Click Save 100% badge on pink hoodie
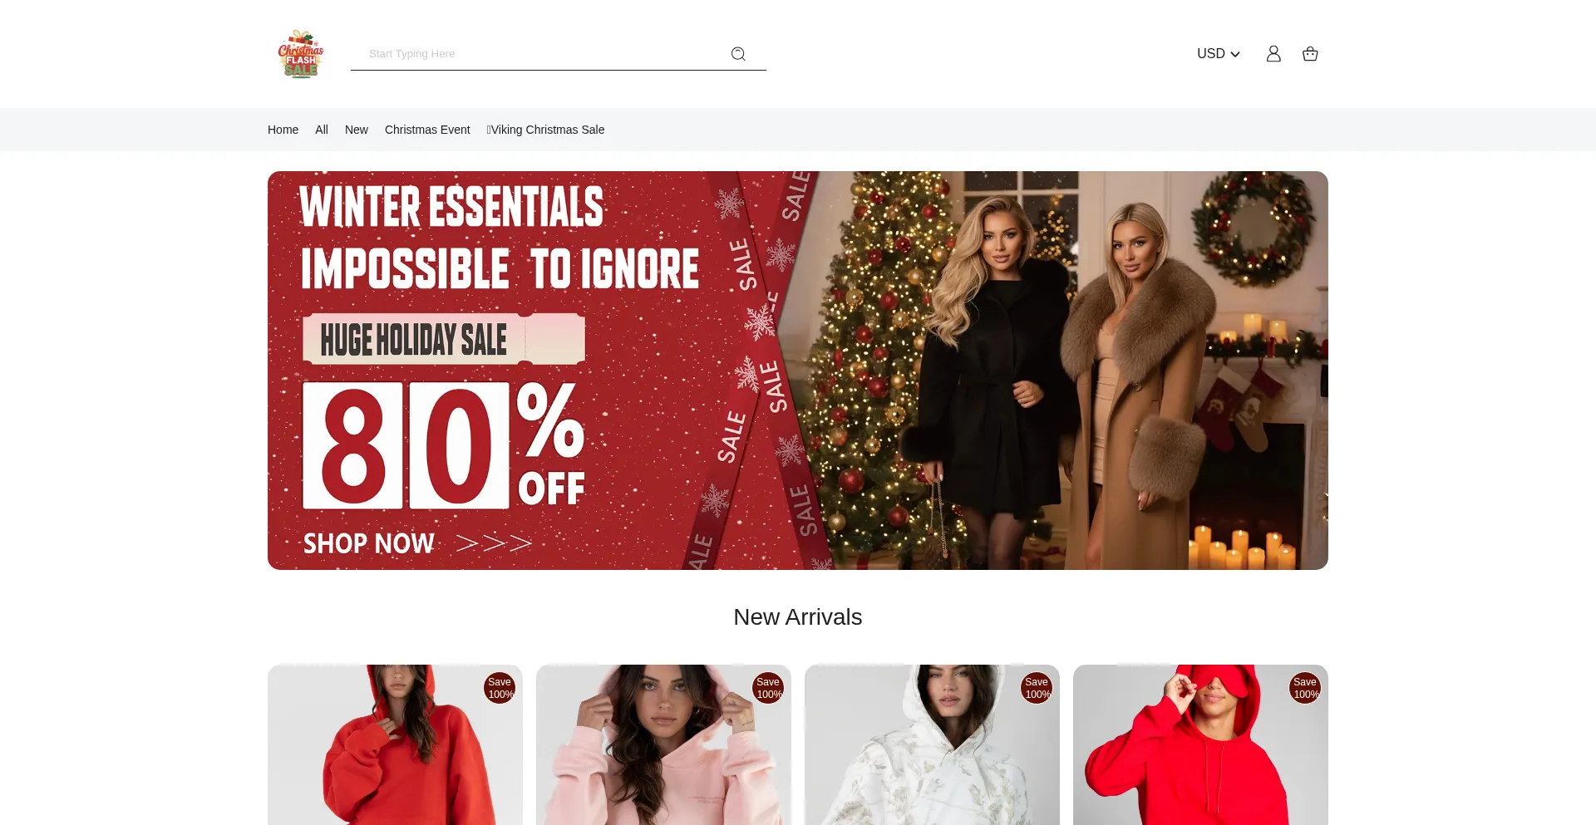 click(x=768, y=688)
